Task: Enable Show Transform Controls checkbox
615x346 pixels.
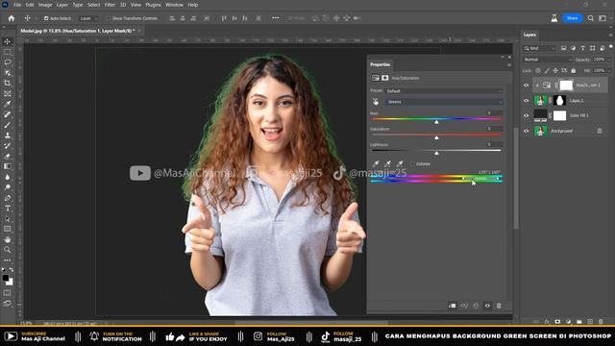Action: point(109,18)
